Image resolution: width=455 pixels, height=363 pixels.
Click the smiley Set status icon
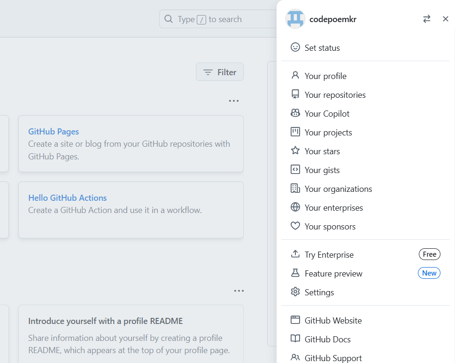[x=295, y=47]
